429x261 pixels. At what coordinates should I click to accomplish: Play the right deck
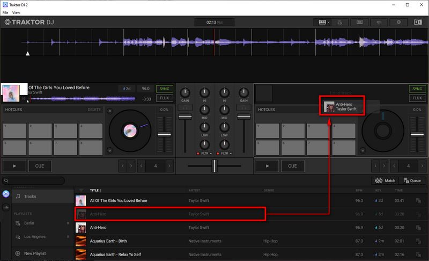267,166
